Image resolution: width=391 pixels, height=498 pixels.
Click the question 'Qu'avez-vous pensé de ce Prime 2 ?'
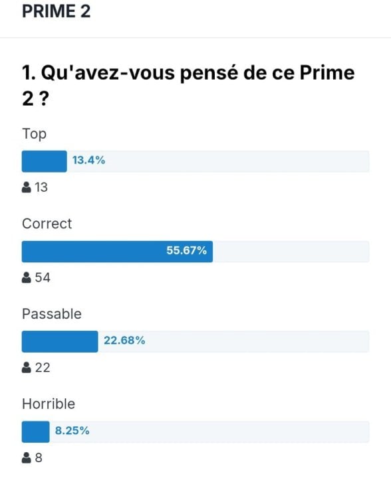pos(188,85)
